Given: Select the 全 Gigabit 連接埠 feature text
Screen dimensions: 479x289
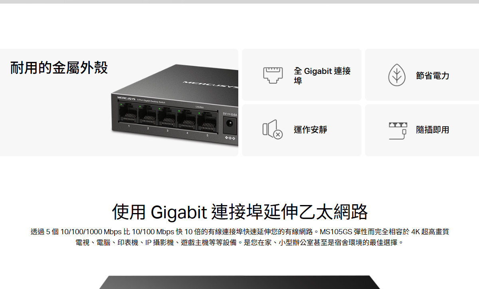Looking at the screenshot, I should (322, 76).
